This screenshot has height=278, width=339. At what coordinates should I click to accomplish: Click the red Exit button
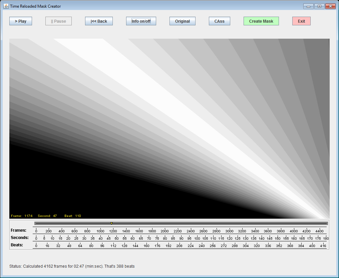[301, 21]
